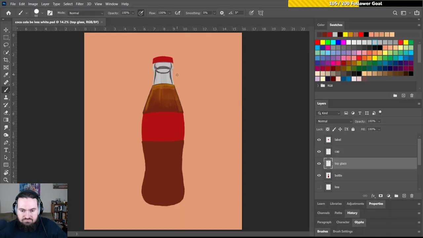Switch to the Adjustments tab
Image resolution: width=423 pixels, height=238 pixels.
tap(355, 204)
